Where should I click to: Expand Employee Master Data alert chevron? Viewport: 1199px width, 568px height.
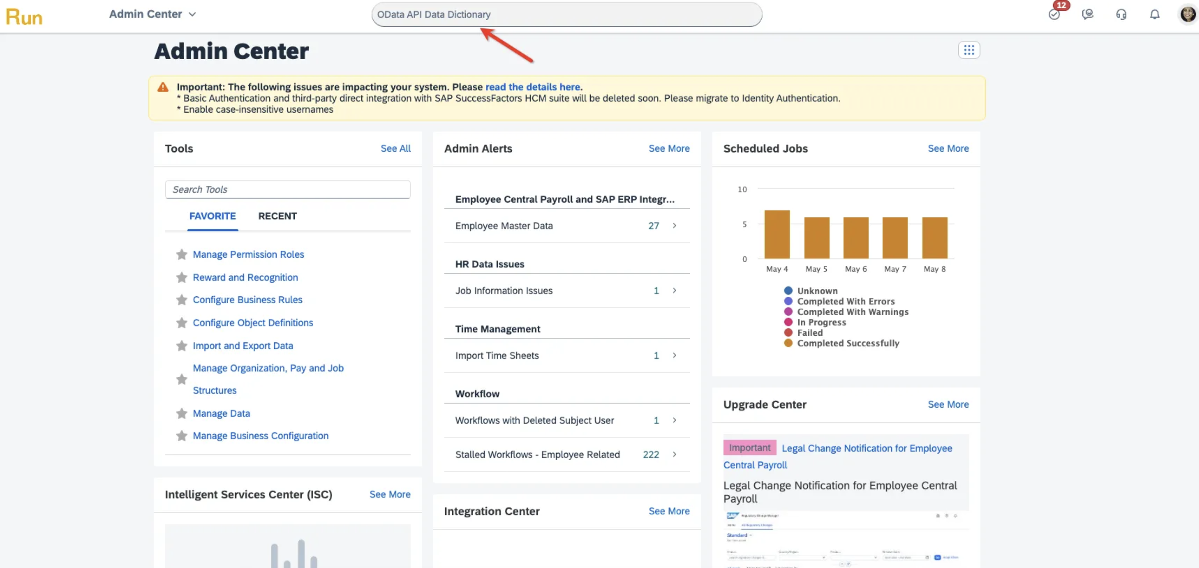pos(674,226)
